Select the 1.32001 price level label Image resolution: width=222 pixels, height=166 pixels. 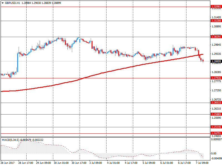216,6
